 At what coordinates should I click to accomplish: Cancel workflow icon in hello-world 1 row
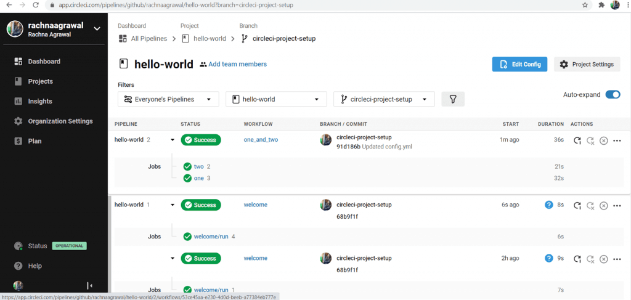click(604, 206)
